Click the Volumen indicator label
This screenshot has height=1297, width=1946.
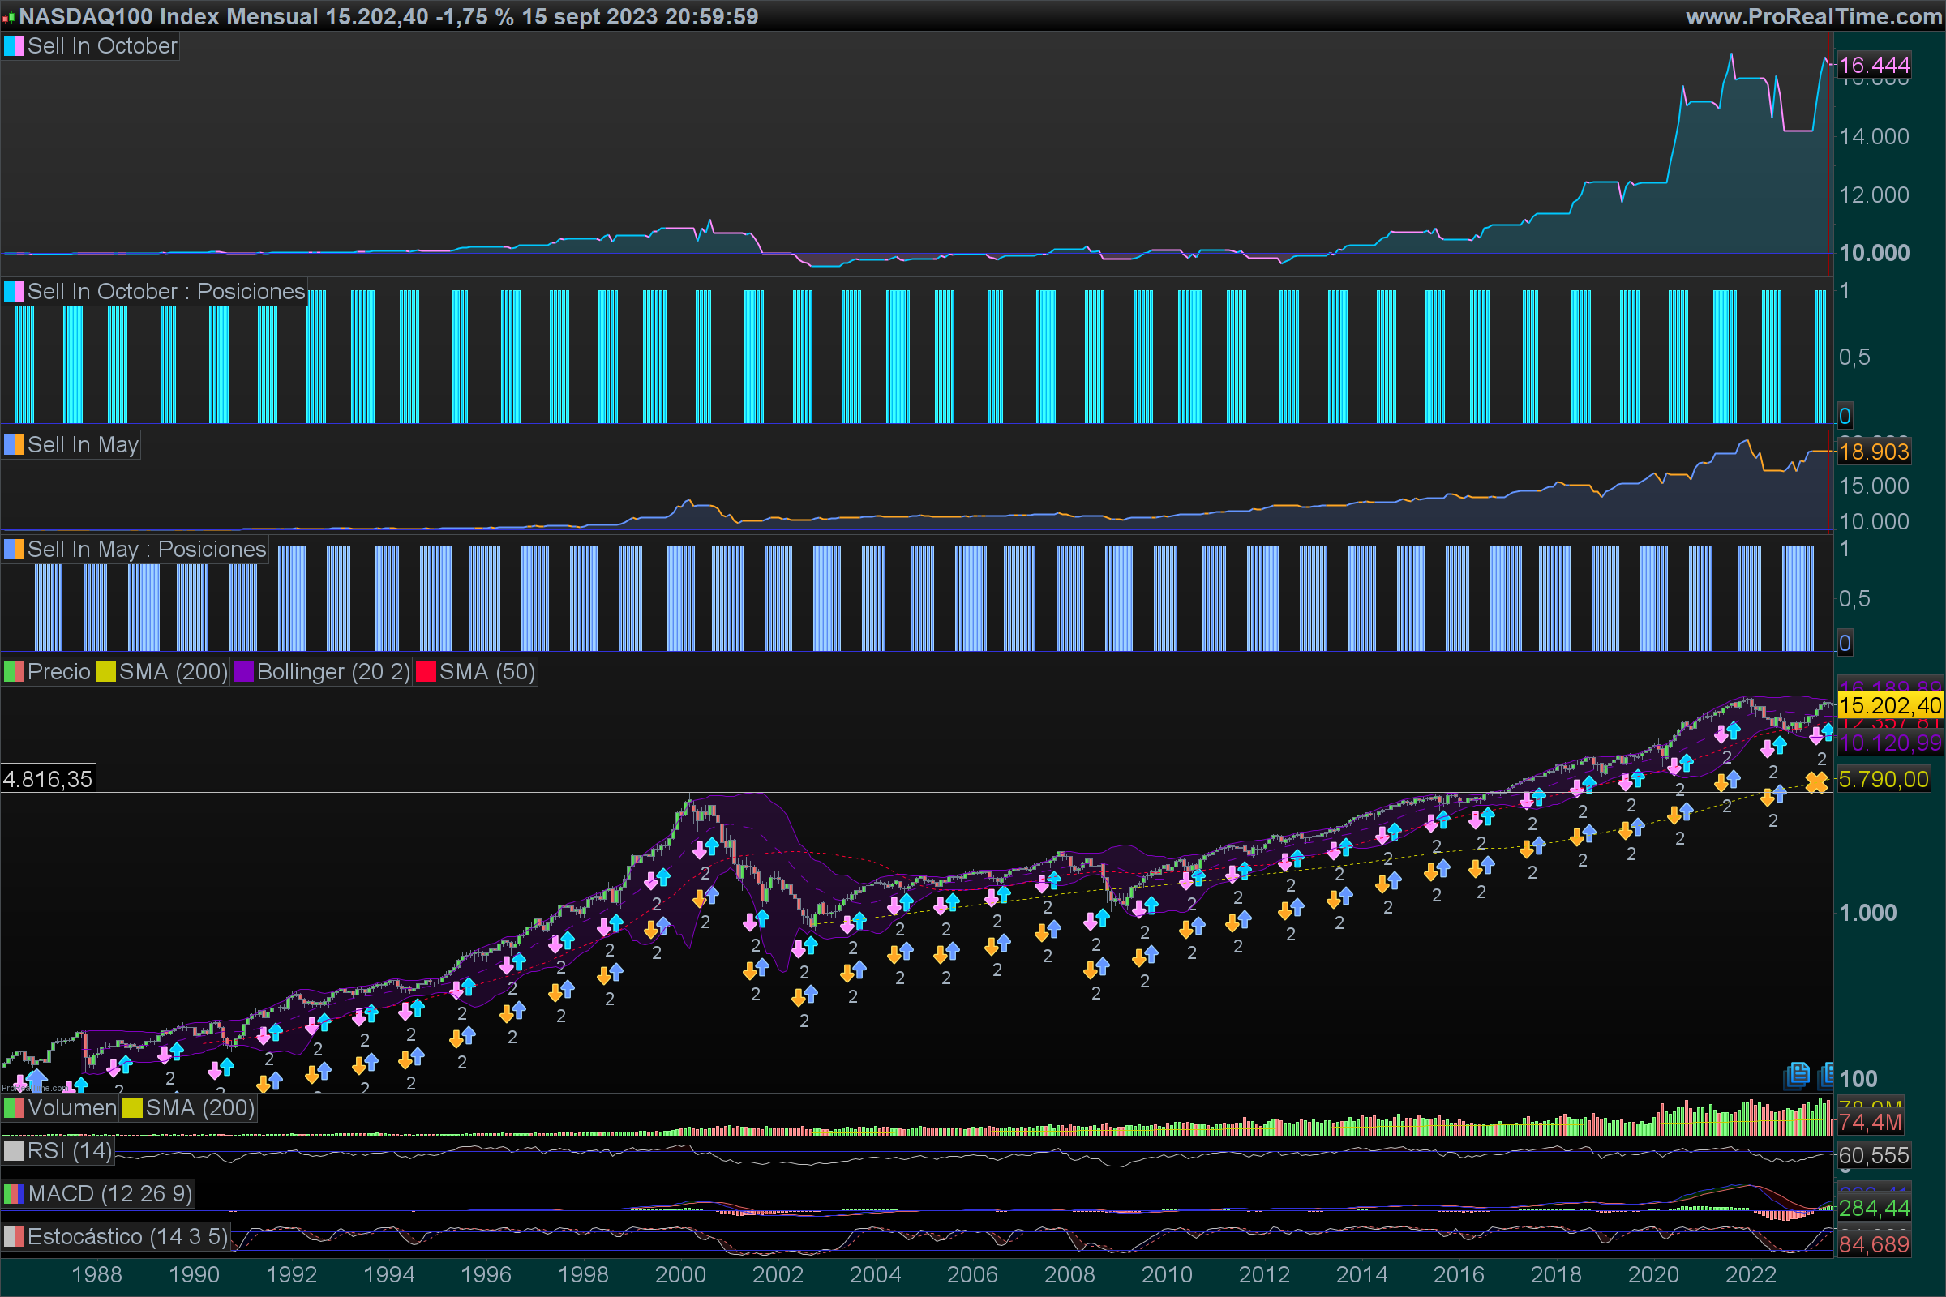pos(72,1107)
